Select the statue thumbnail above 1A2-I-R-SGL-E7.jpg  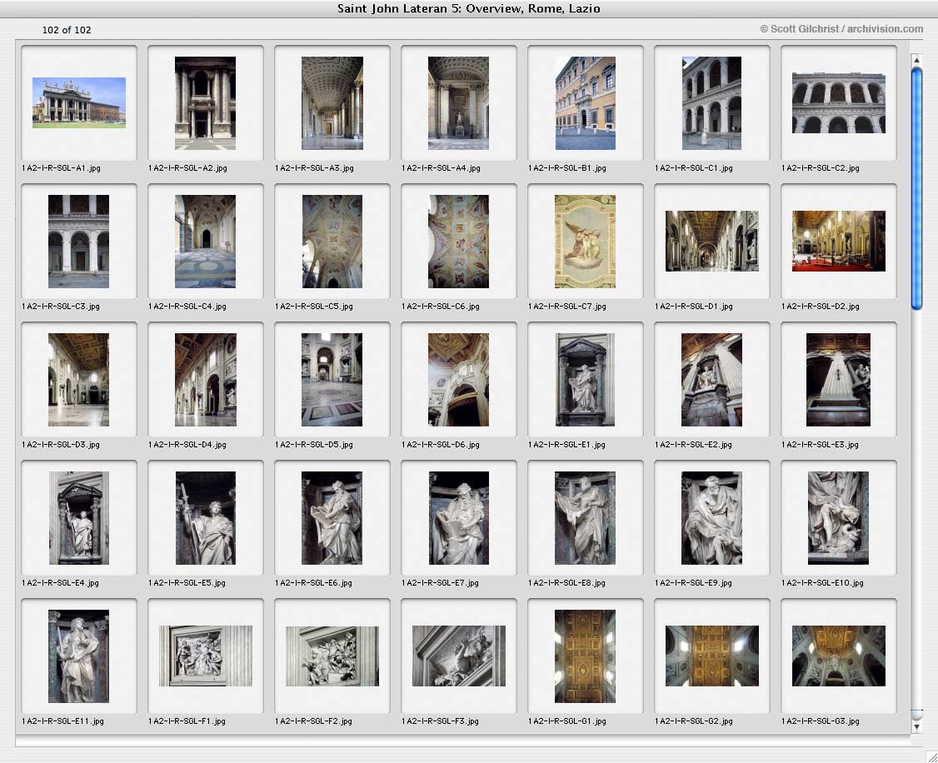(458, 518)
